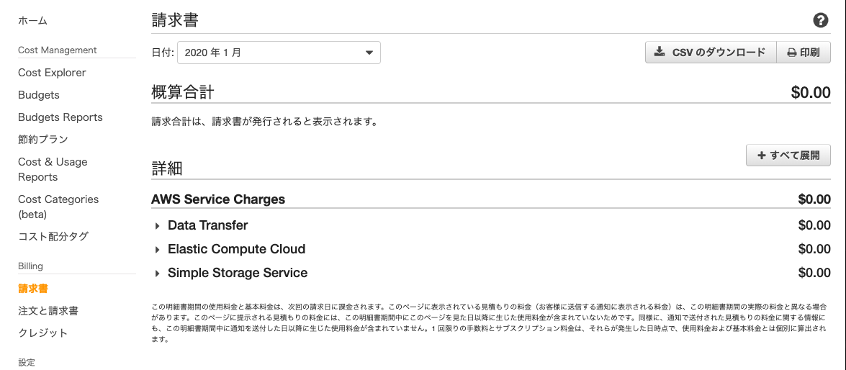Go to ホーム in sidebar
846x370 pixels.
[x=33, y=21]
